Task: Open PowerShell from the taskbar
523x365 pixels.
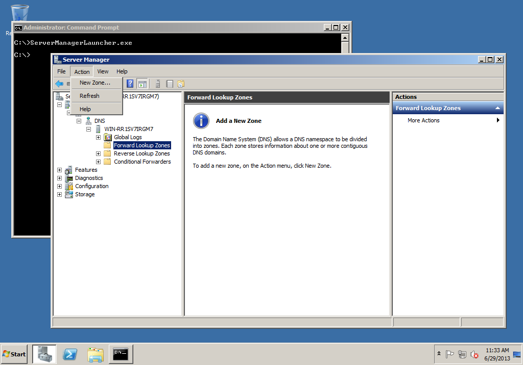Action: click(70, 354)
